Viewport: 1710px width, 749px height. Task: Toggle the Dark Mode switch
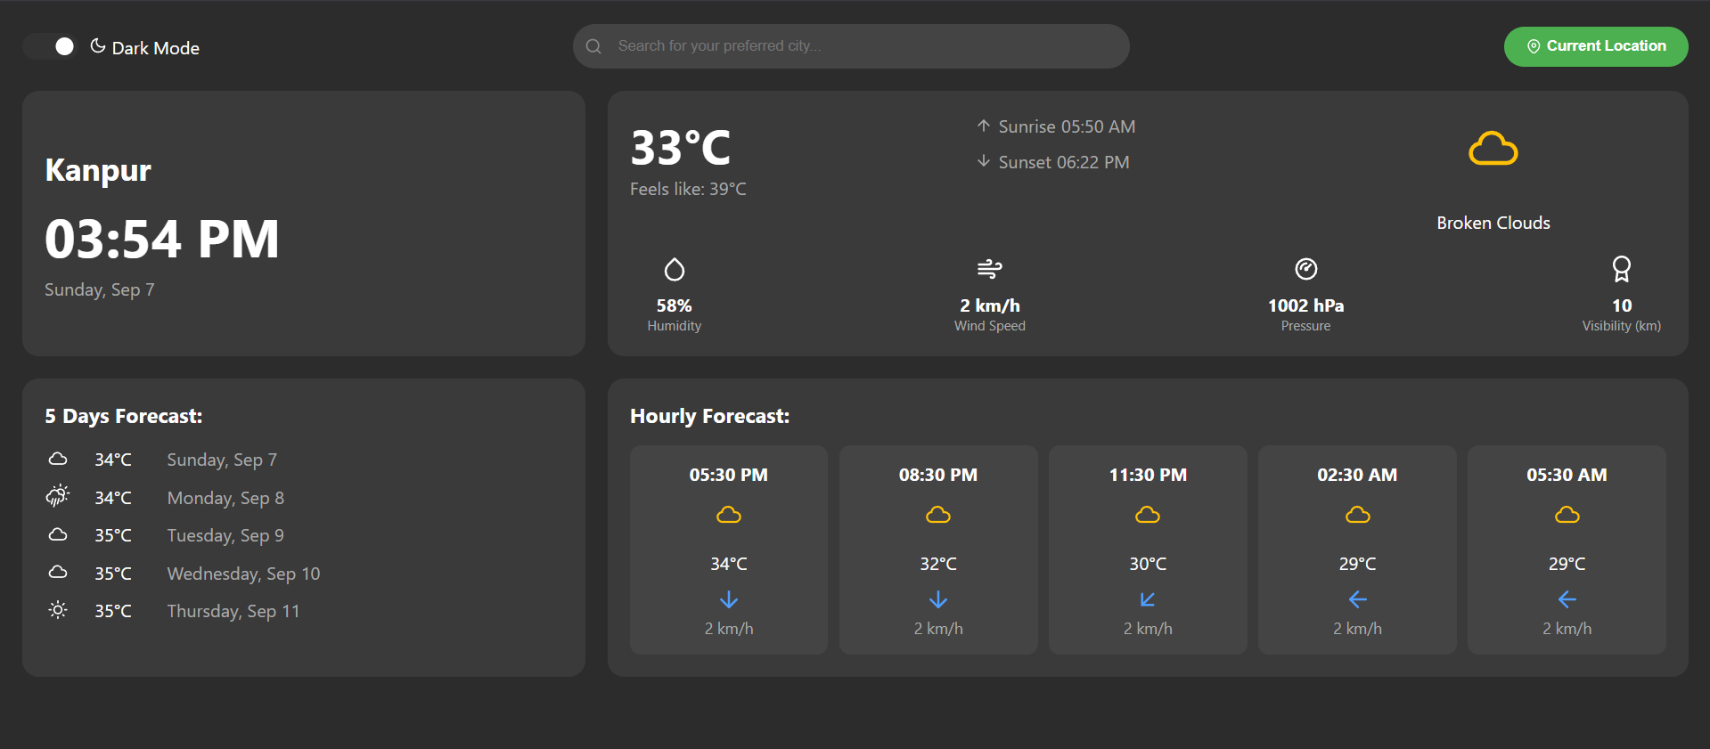point(52,46)
